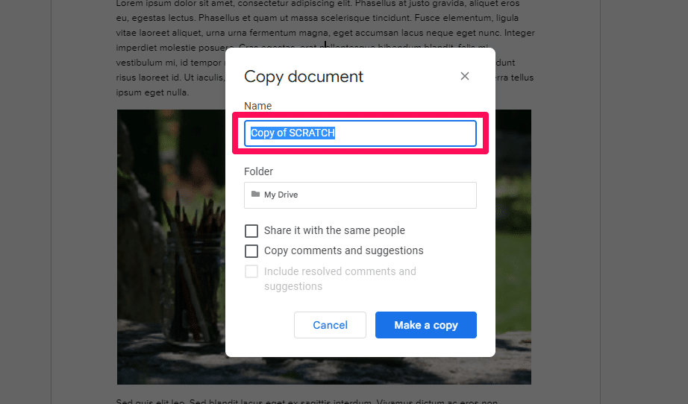Click the "Copy document" dialog title
Viewport: 688px width, 404px height.
click(x=304, y=76)
